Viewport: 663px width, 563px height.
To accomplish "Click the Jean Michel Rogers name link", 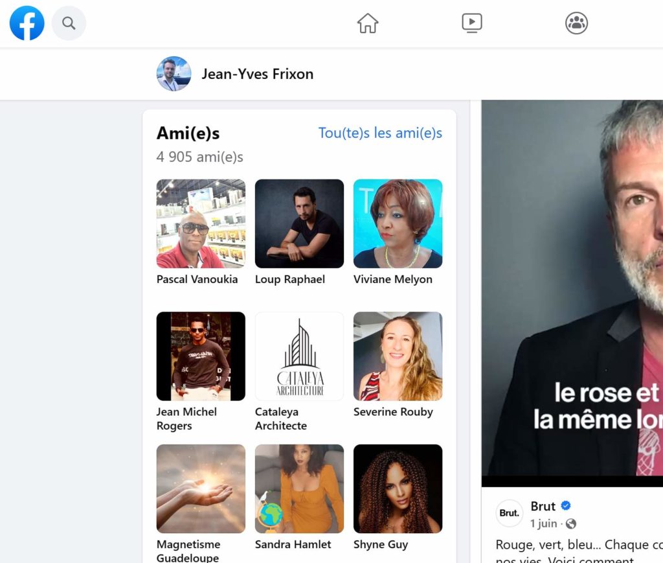I will coord(186,419).
